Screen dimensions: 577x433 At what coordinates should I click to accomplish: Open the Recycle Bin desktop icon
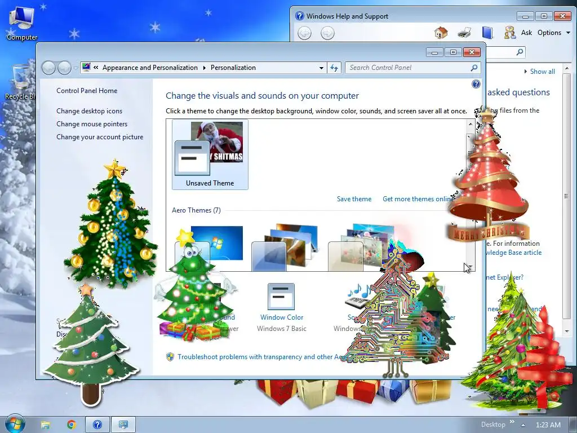20,83
